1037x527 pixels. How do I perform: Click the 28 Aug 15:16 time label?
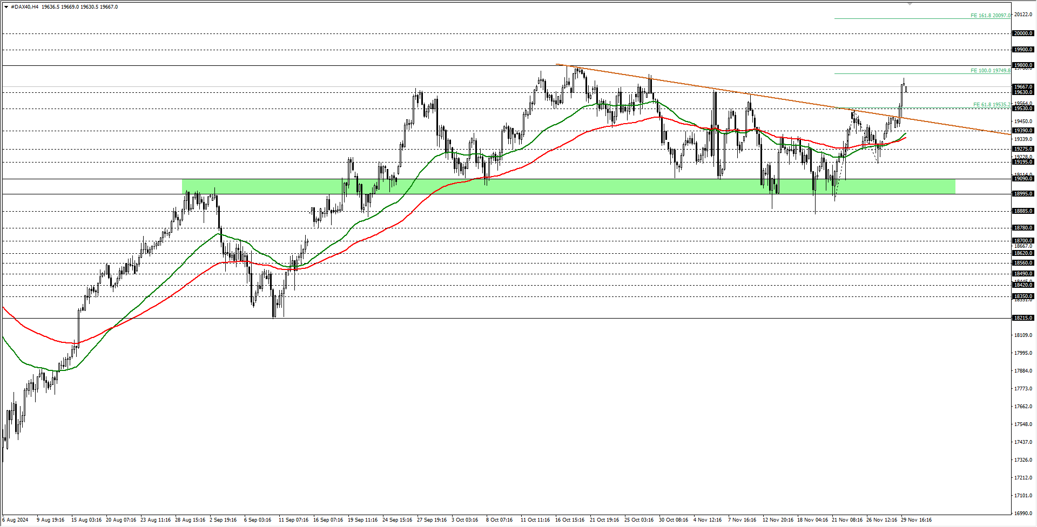click(x=190, y=520)
